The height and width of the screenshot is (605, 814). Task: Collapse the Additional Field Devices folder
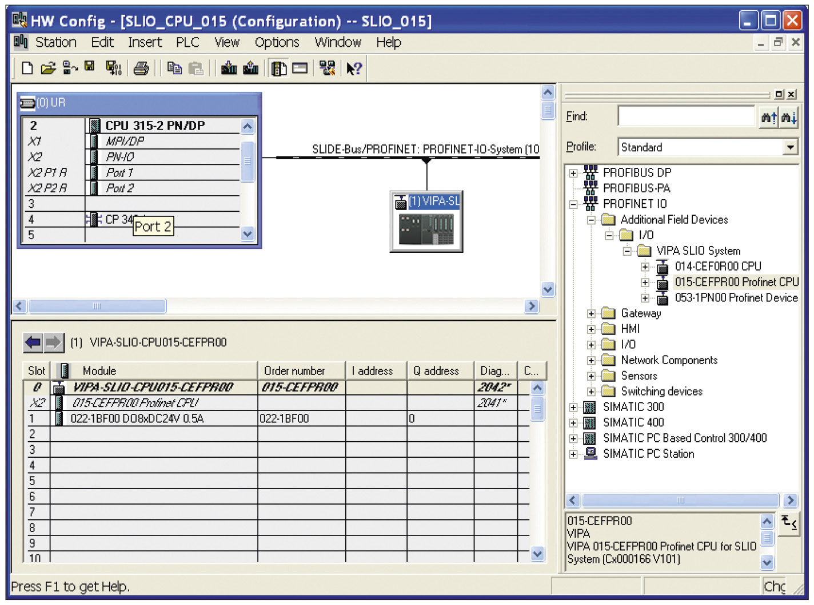click(x=592, y=220)
